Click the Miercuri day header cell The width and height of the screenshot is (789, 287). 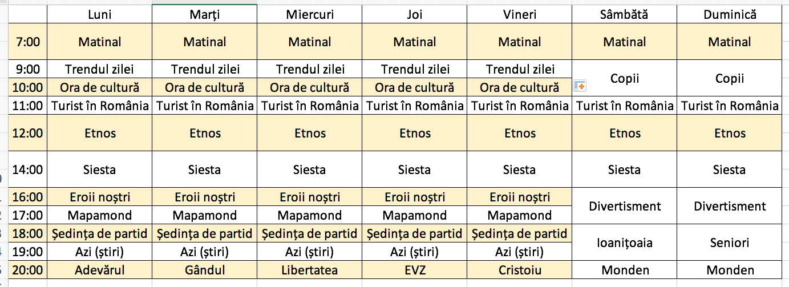[x=310, y=15]
